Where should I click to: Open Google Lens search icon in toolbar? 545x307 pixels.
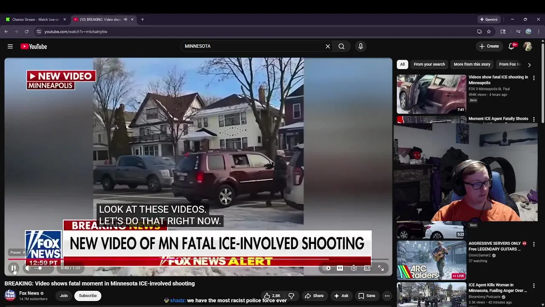click(503, 32)
